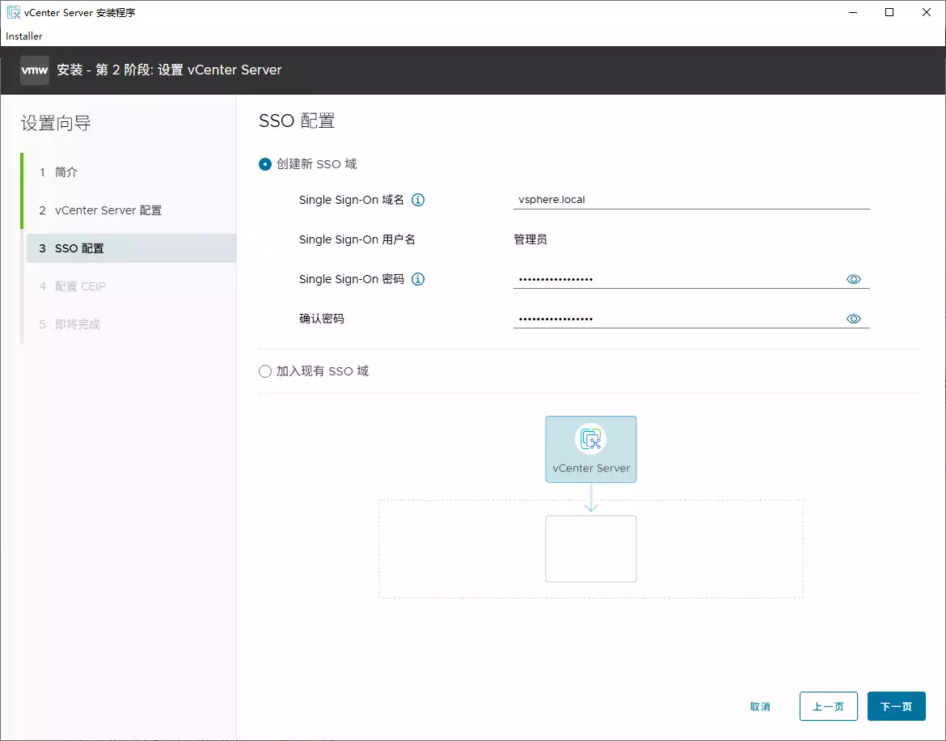
Task: Click the Single Sign-On 用户名 label
Action: point(357,239)
